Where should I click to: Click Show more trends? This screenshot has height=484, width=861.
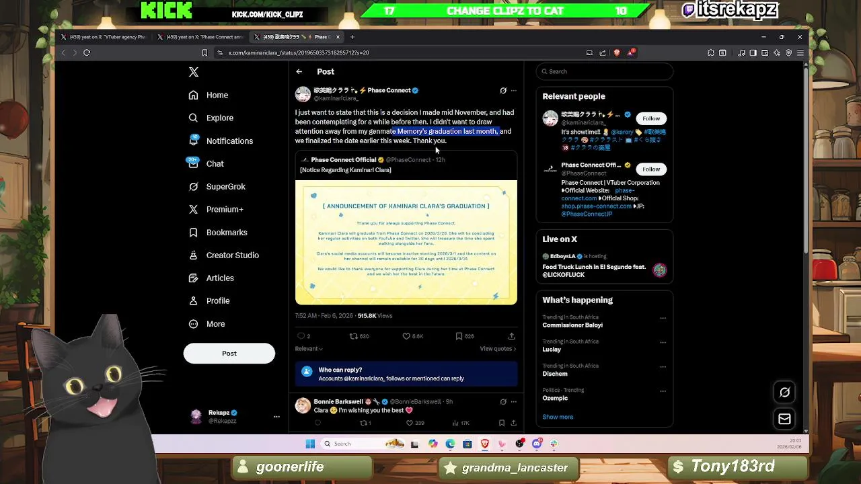click(558, 417)
